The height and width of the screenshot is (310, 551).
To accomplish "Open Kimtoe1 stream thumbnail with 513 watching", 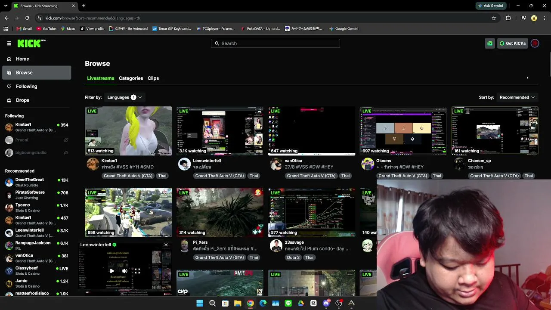I will point(128,131).
